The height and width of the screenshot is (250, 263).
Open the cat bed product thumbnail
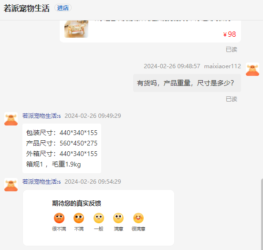(76, 29)
